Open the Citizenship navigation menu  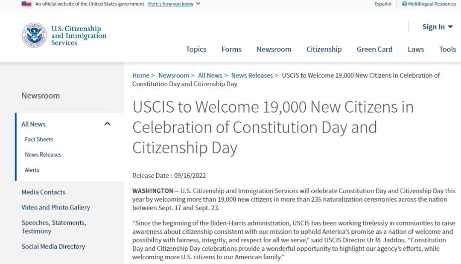(x=324, y=49)
